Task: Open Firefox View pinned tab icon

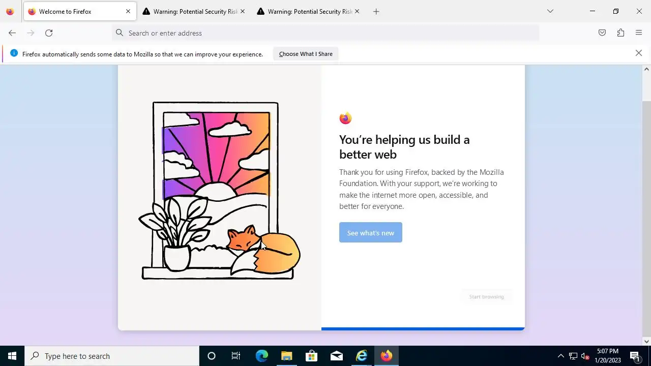Action: tap(10, 11)
